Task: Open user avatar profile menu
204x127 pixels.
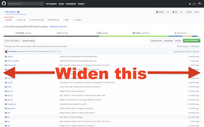Action: [x=200, y=4]
